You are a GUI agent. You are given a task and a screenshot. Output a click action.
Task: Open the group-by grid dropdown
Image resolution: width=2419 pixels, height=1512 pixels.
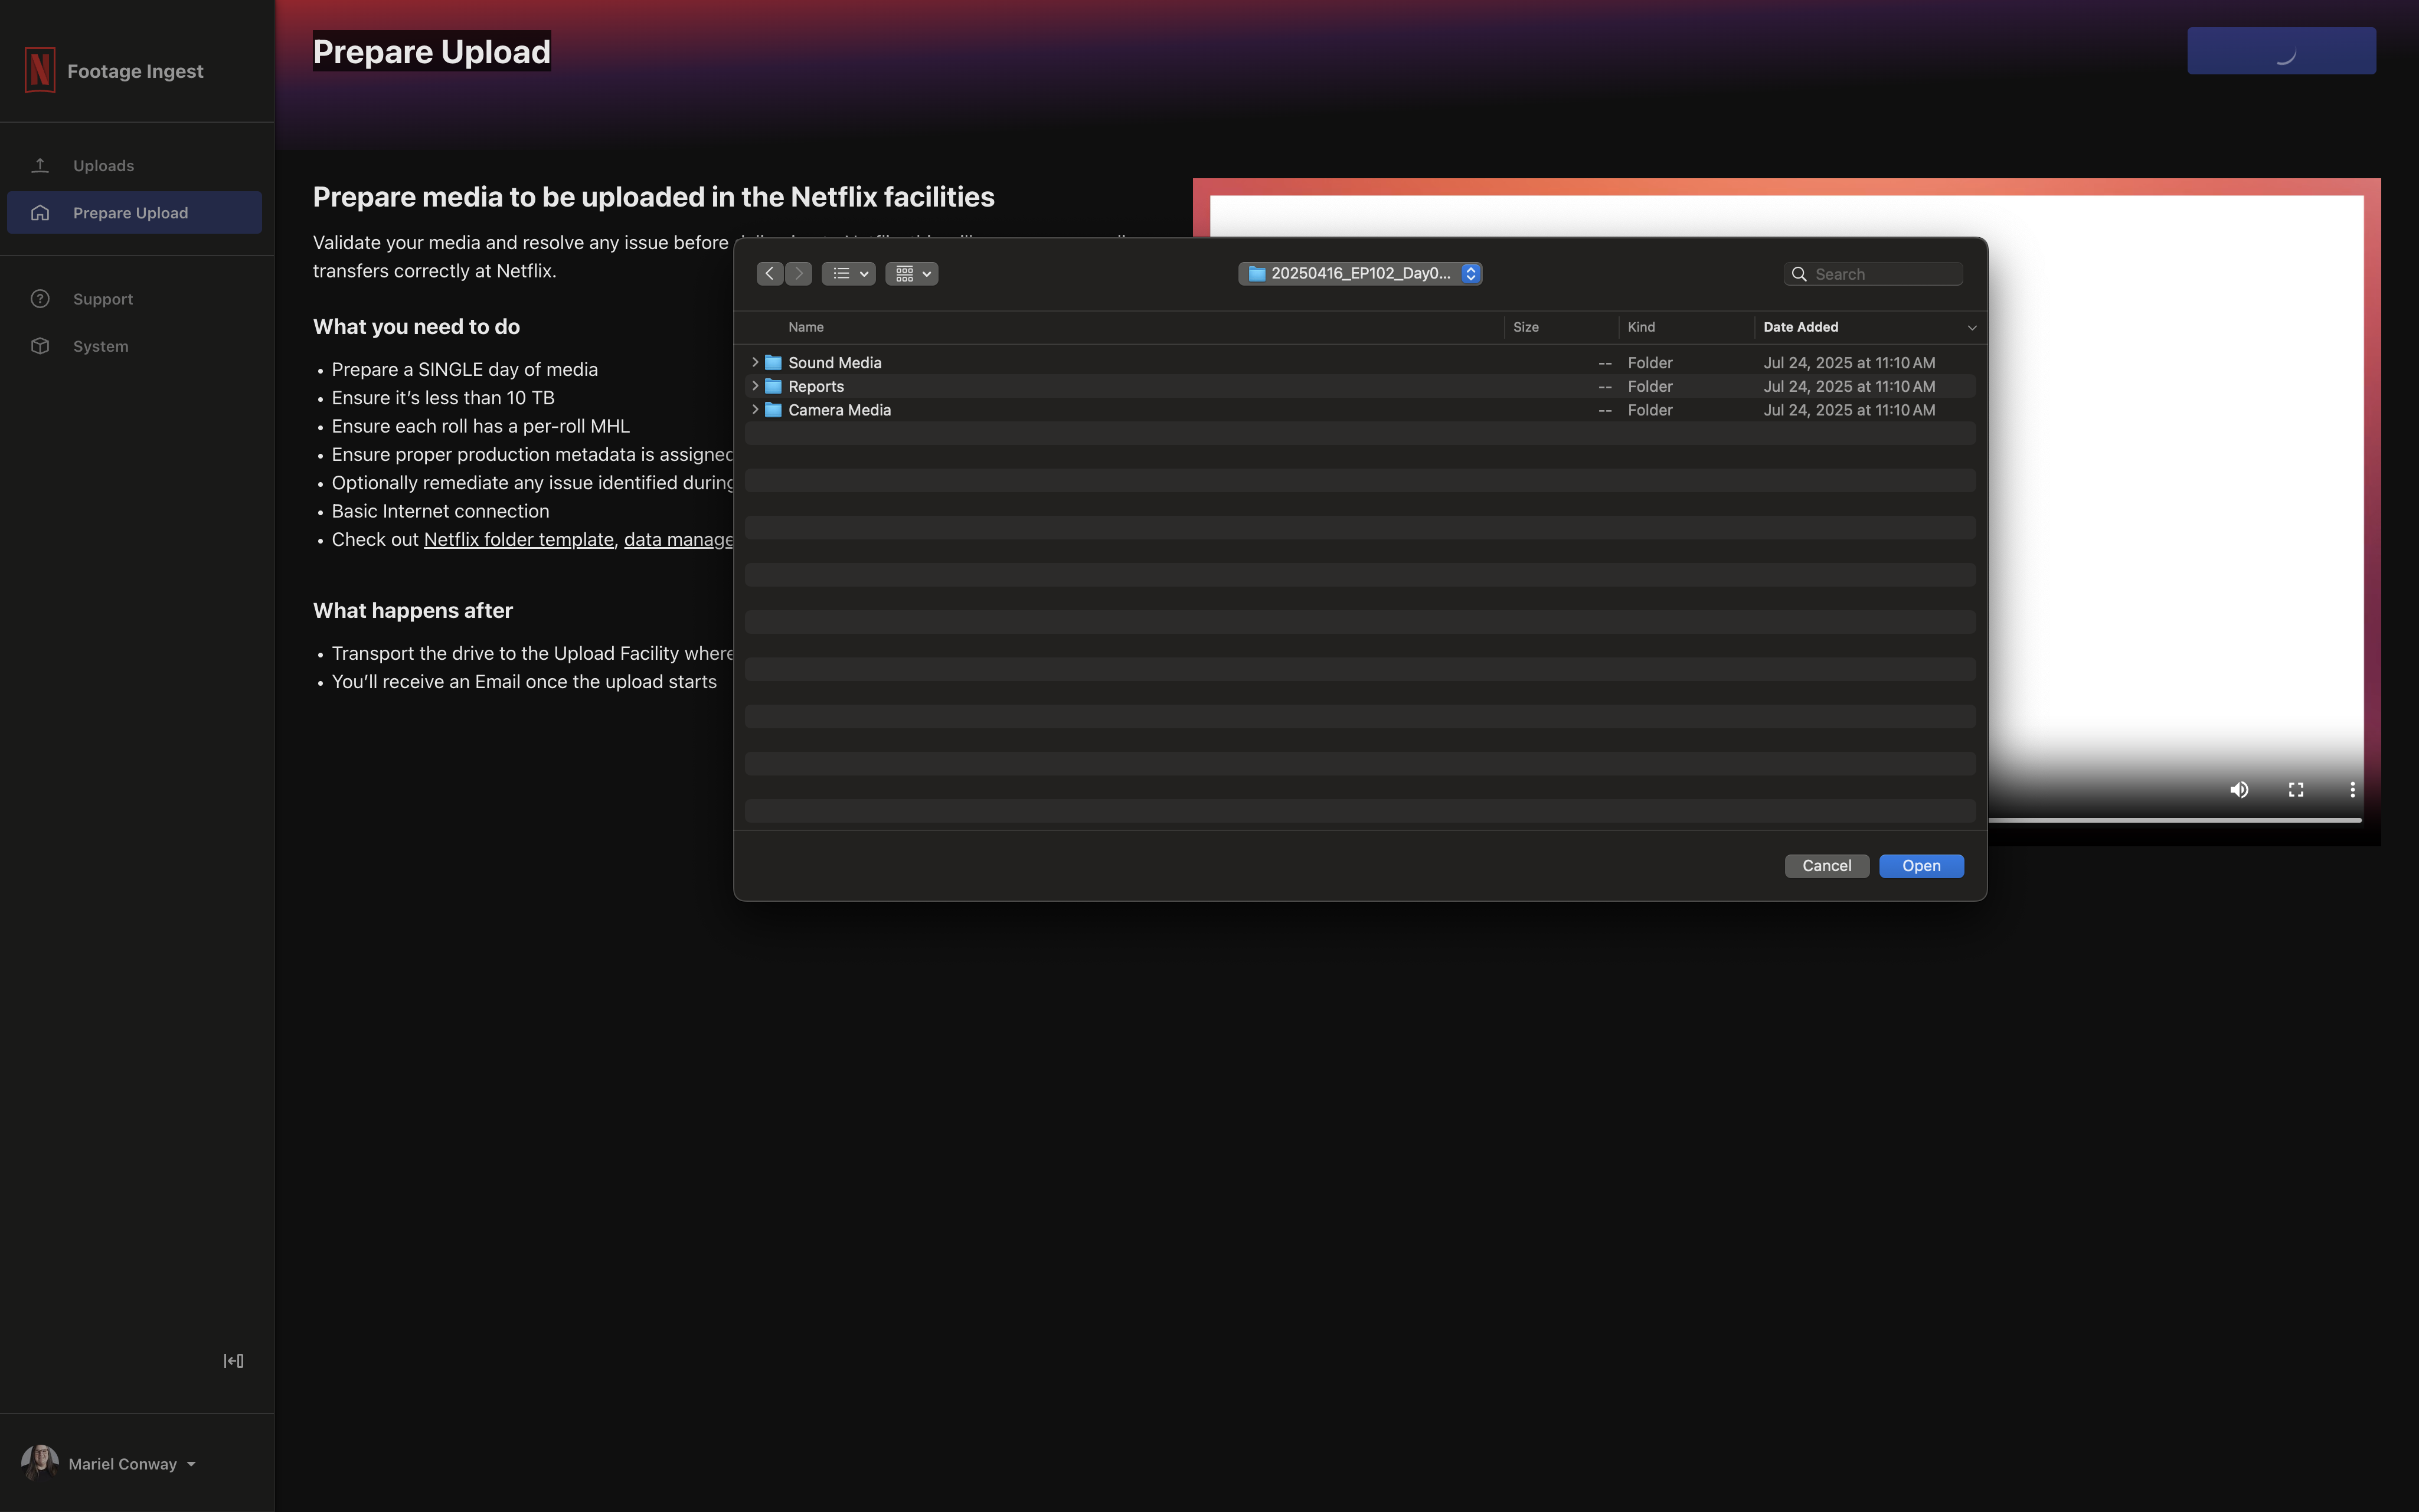[x=911, y=273]
